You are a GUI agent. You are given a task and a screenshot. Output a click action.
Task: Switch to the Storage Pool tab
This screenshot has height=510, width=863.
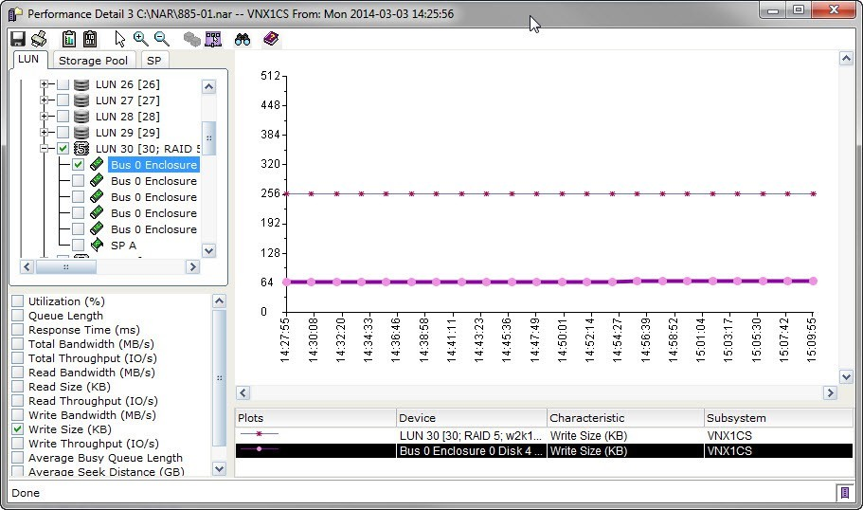pyautogui.click(x=93, y=61)
